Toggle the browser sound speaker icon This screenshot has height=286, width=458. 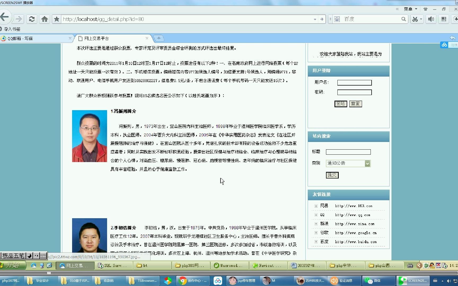point(431,19)
